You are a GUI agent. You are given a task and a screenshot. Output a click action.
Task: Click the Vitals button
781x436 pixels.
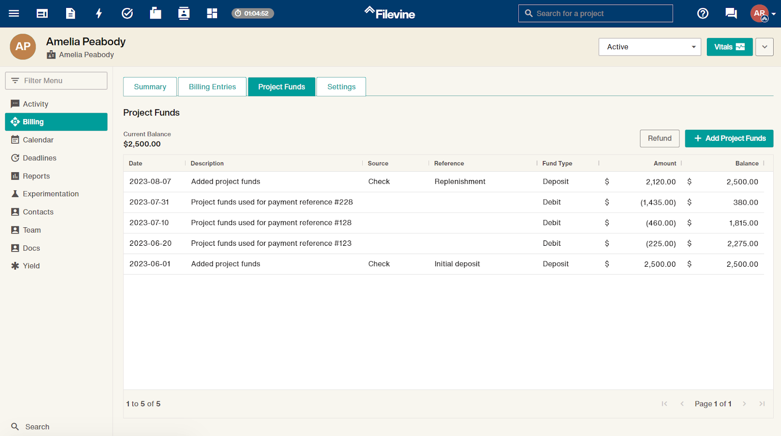(x=729, y=47)
